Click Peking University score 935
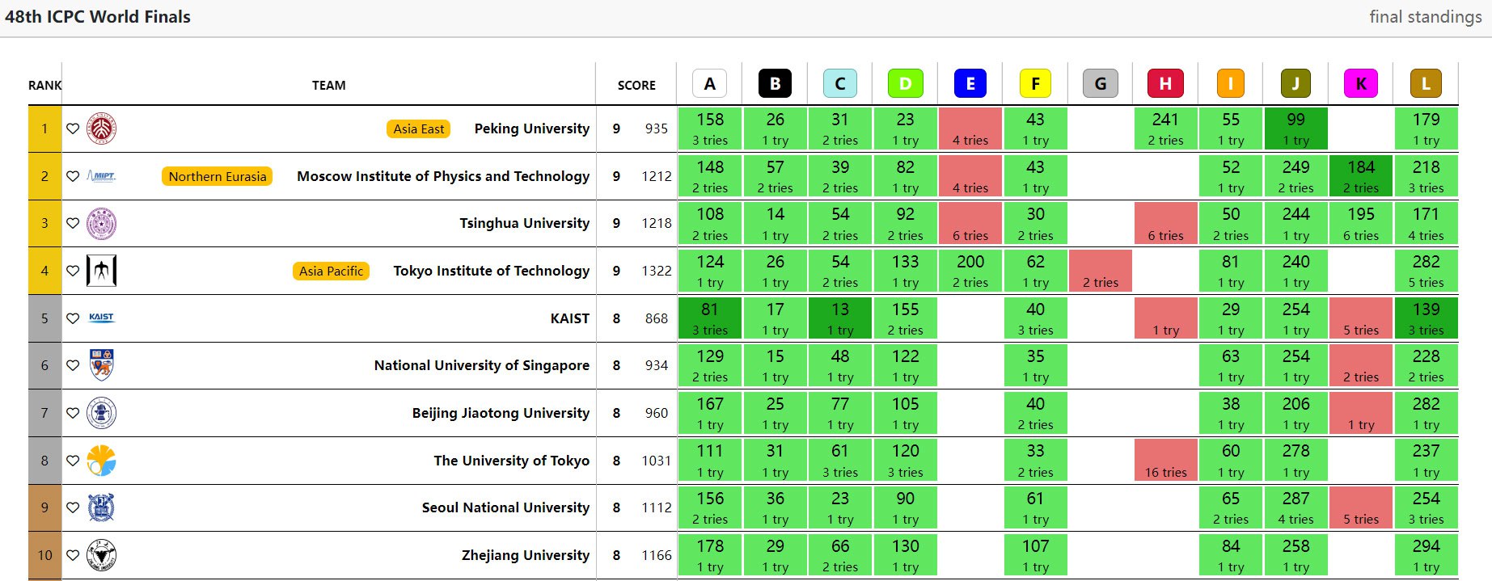The width and height of the screenshot is (1492, 581). [x=657, y=128]
